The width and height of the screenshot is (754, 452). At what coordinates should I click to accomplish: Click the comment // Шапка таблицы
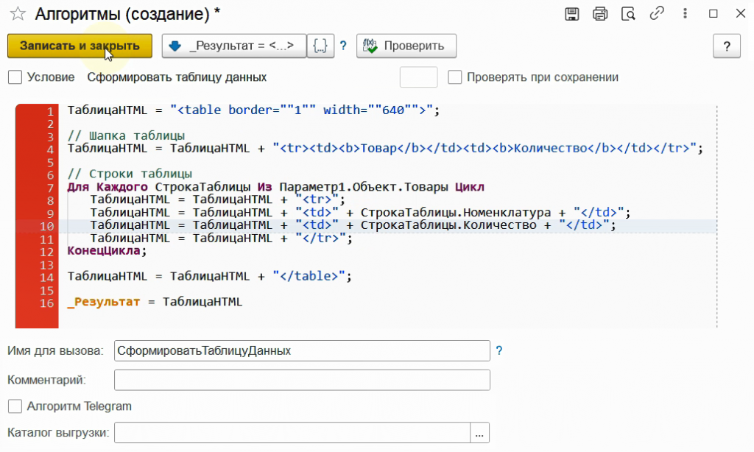[126, 135]
